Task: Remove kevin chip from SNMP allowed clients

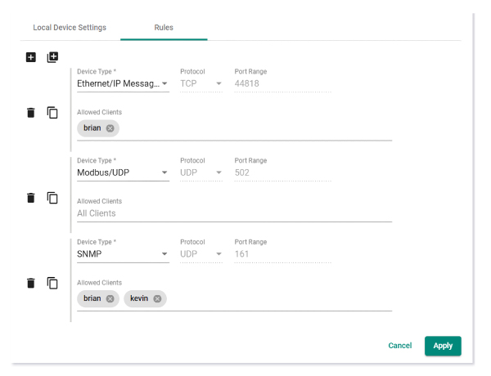Action: pyautogui.click(x=157, y=298)
